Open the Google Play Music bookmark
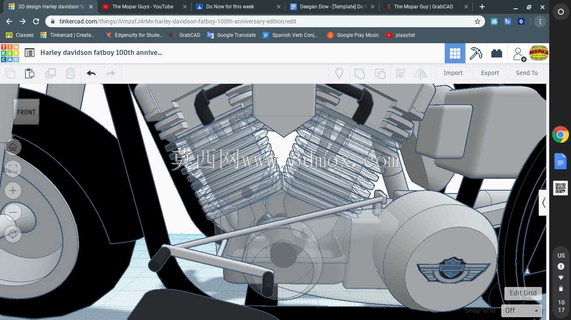571x320 pixels. (353, 35)
